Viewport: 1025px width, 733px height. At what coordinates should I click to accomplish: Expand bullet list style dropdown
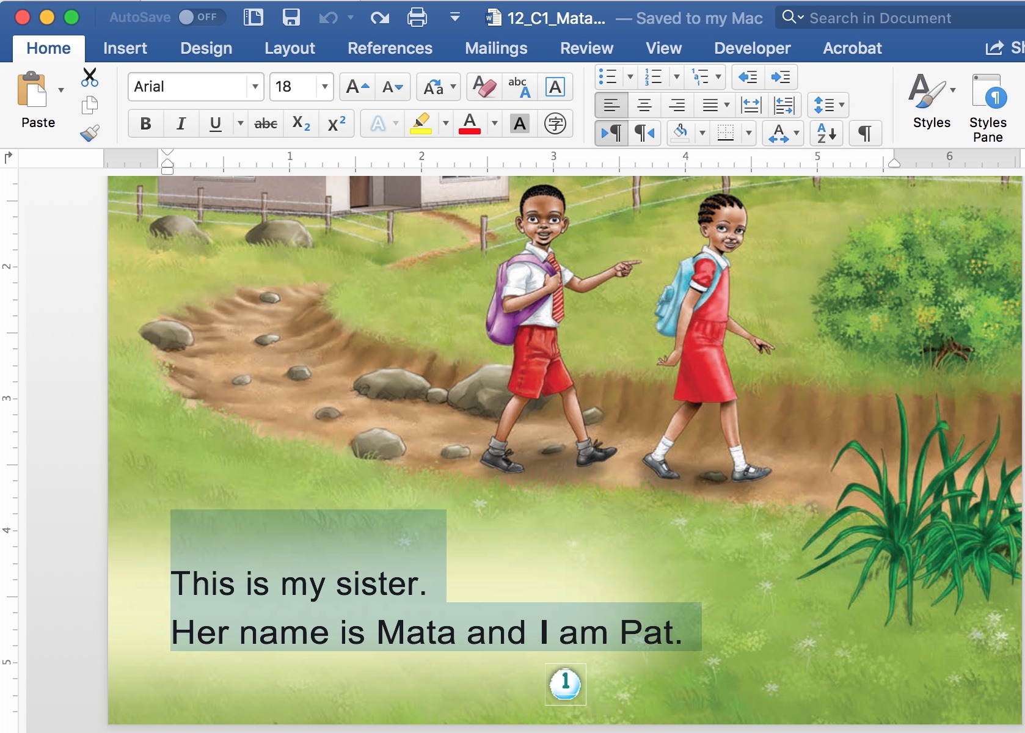click(x=630, y=77)
